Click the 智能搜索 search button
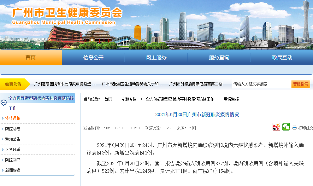The width and height of the screenshot is (313, 186). click(300, 84)
